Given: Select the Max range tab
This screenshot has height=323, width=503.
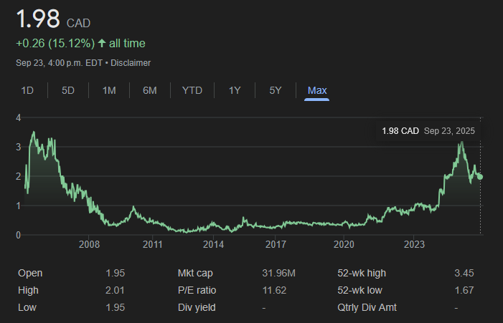Looking at the screenshot, I should pos(317,90).
